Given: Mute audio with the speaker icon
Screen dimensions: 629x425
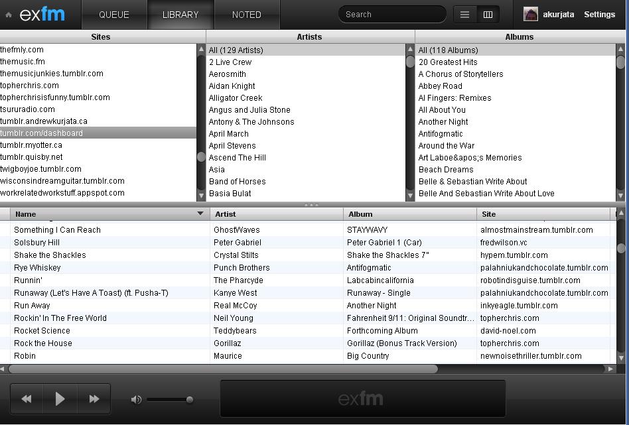Looking at the screenshot, I should (136, 399).
